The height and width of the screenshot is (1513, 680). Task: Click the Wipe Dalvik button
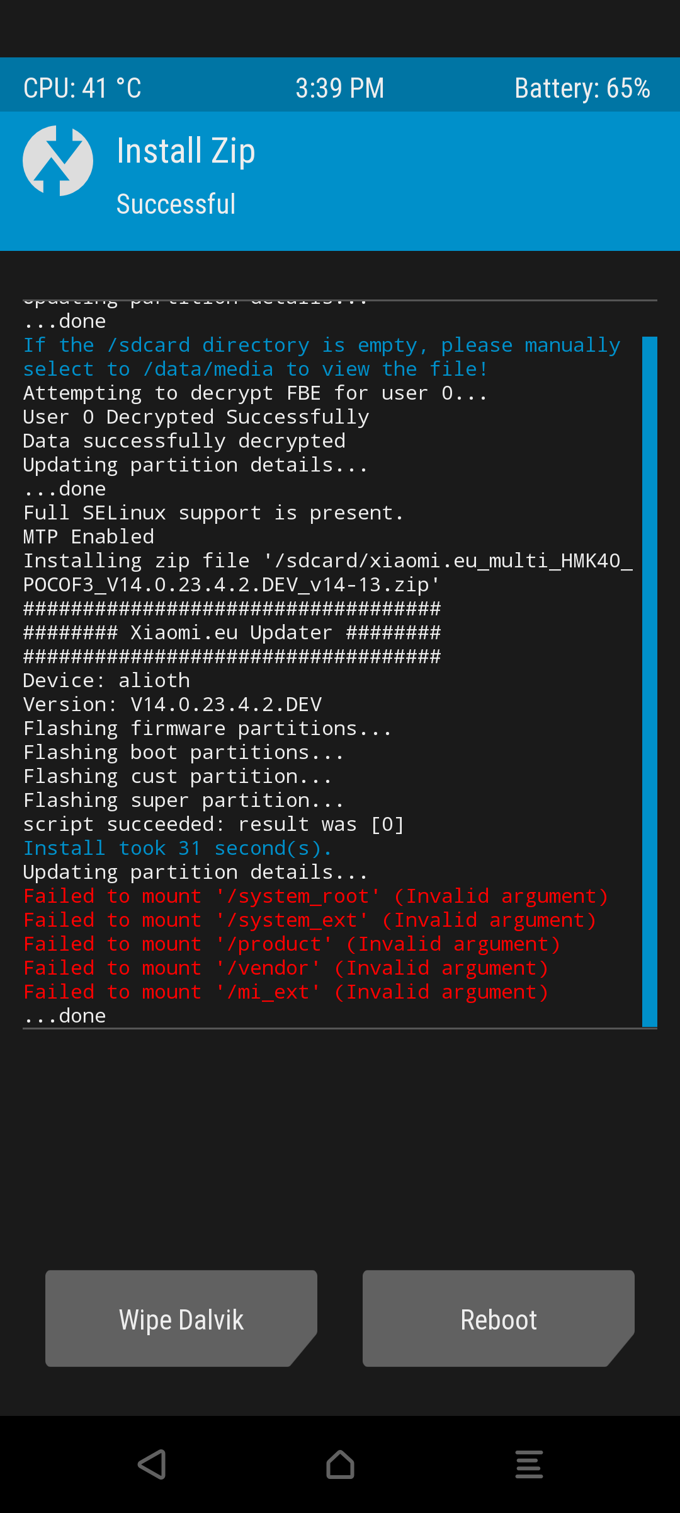tap(181, 1318)
